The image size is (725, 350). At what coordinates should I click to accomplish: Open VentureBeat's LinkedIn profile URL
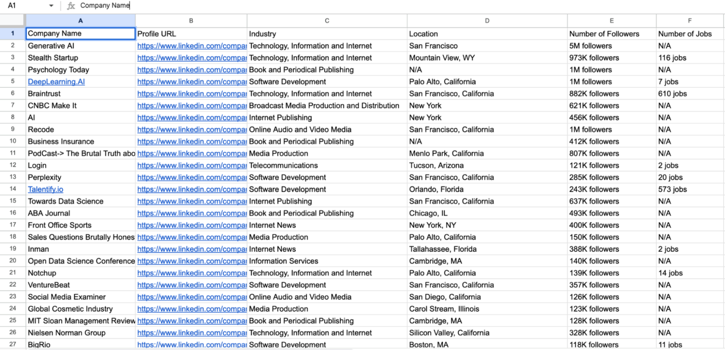coord(192,285)
